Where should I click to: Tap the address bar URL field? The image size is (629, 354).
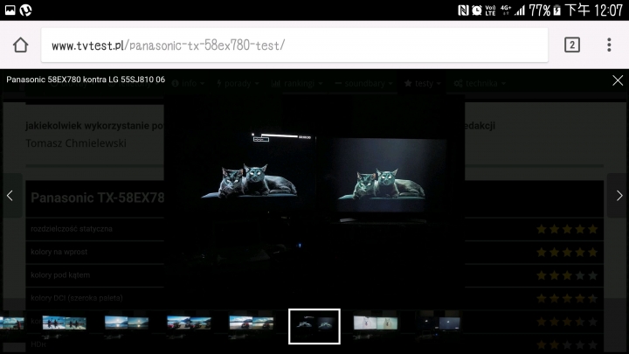pyautogui.click(x=294, y=45)
